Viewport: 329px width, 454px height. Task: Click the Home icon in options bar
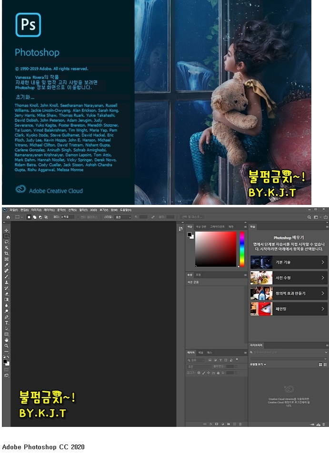point(8,217)
